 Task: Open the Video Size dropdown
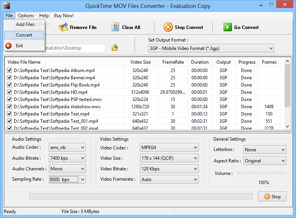[x=169, y=158]
